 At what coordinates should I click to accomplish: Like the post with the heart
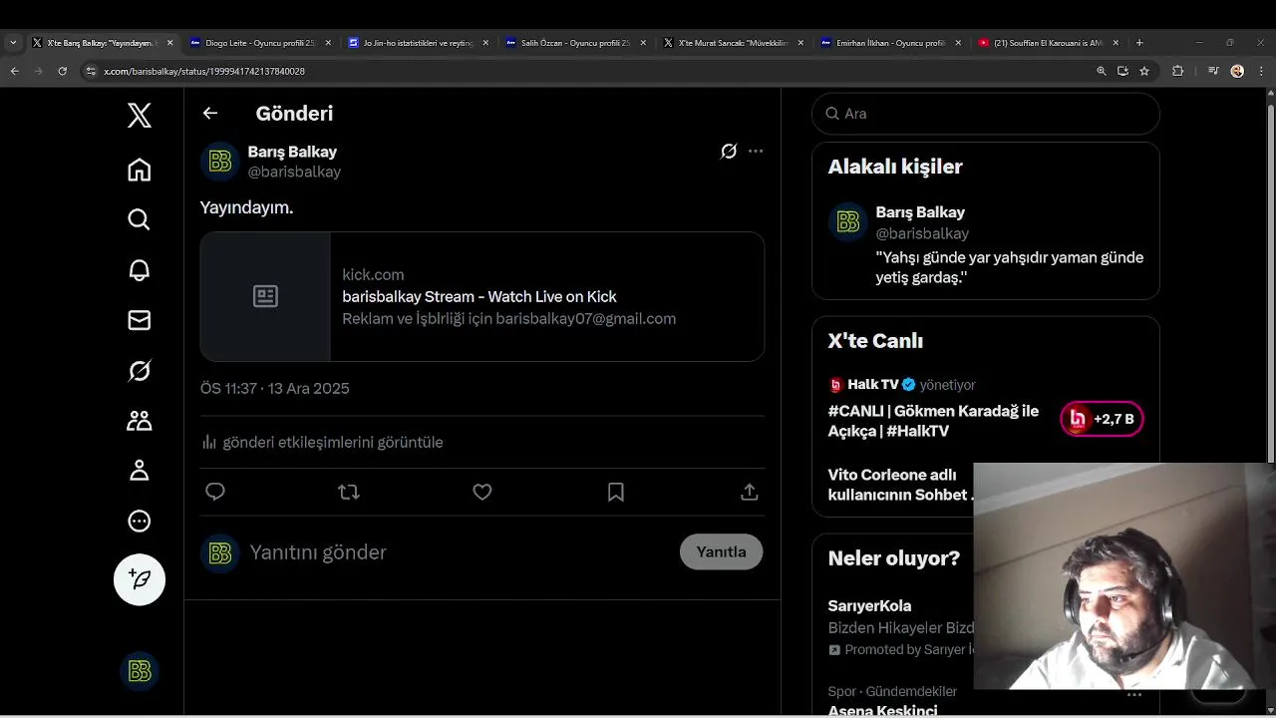[482, 492]
